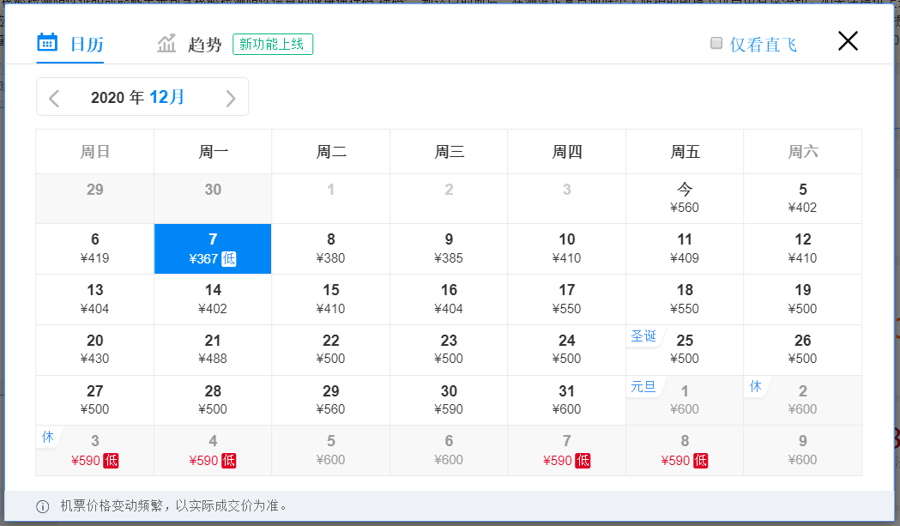
Task: Switch to the 趋势 tab
Action: coord(205,45)
